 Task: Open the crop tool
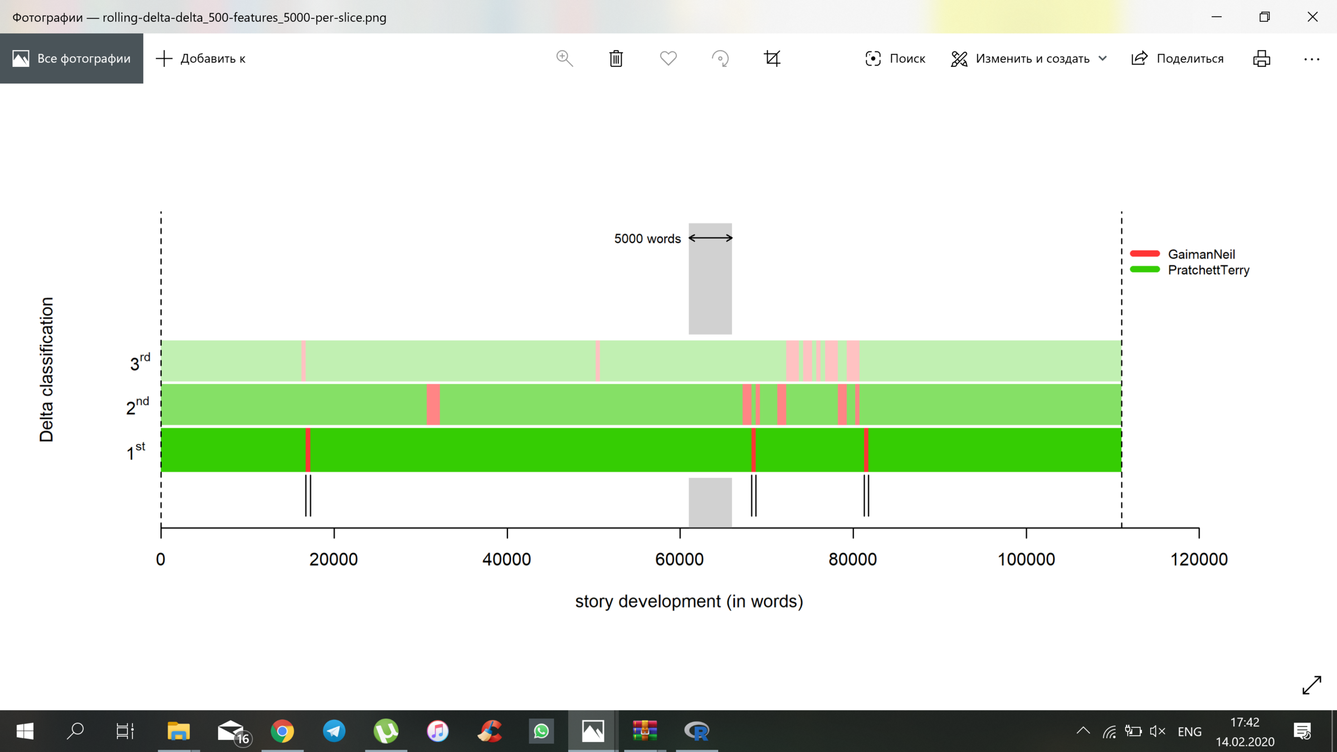[772, 58]
